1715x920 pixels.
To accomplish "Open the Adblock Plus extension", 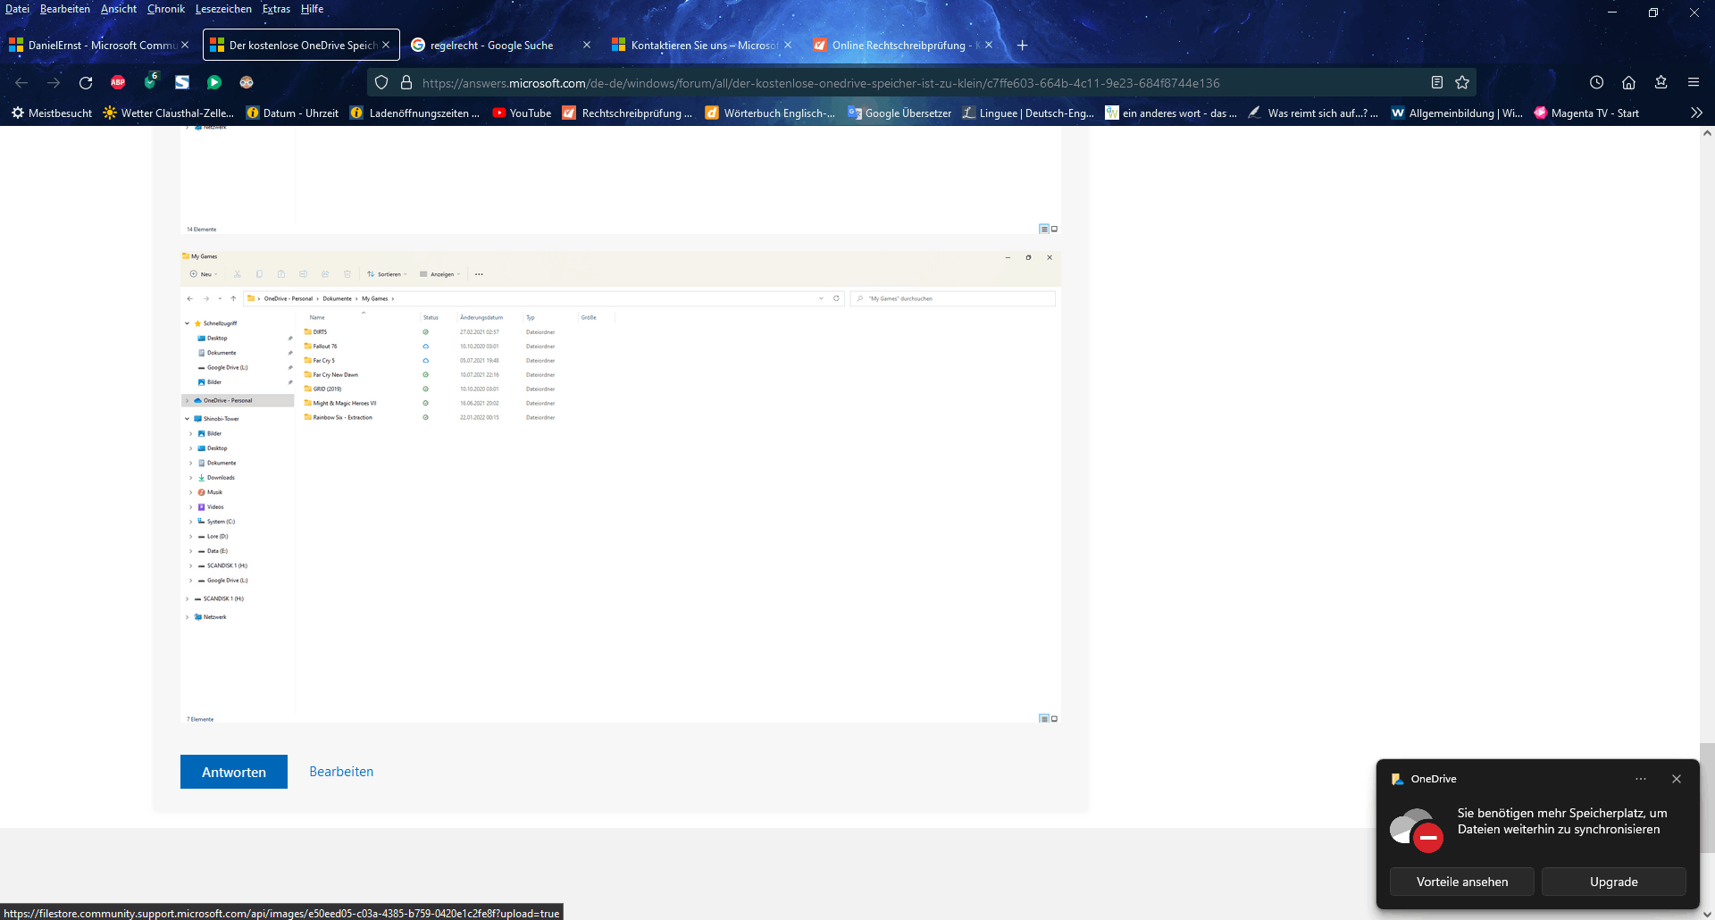I will tap(118, 83).
